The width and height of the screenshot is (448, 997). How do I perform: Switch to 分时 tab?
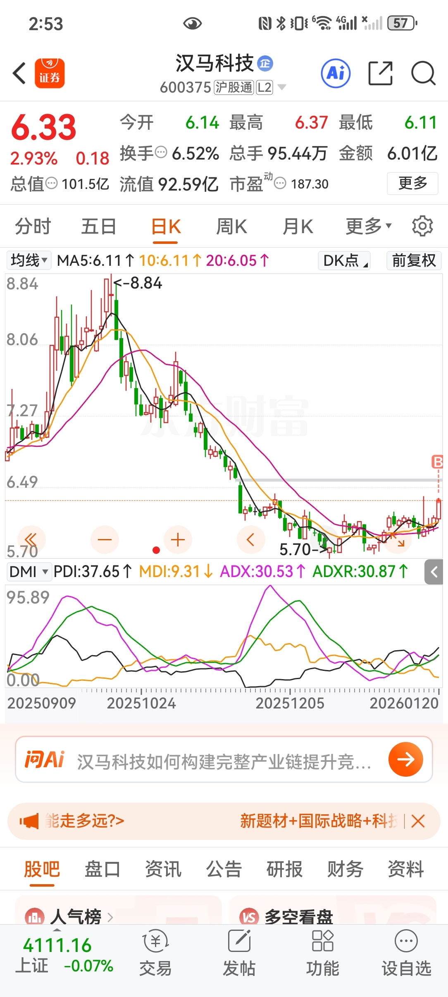33,226
